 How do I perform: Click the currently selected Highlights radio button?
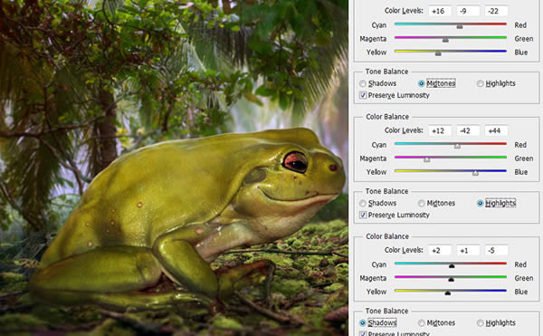coord(480,204)
